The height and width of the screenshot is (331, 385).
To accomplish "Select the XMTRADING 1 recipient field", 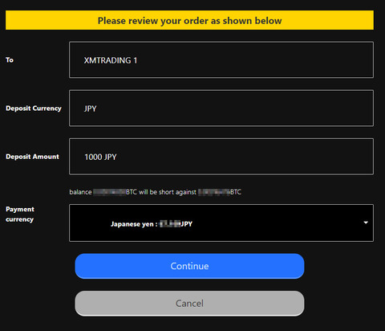I will tap(221, 59).
